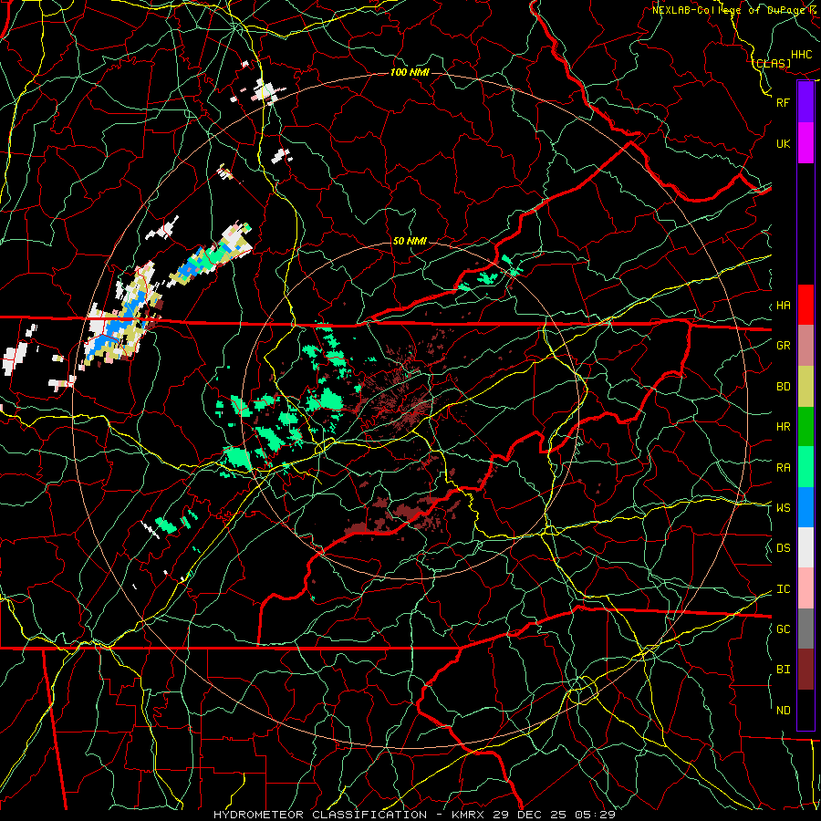Select the gray GC legend swatch
821x821 pixels.
[805, 629]
